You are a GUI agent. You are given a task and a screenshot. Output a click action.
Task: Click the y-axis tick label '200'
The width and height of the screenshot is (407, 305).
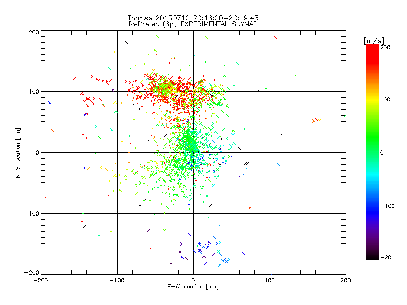34,32
